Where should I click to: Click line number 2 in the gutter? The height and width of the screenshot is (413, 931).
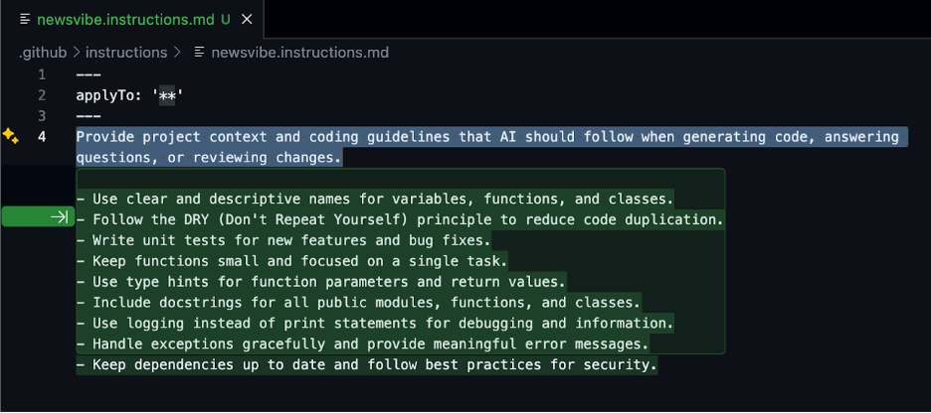42,95
